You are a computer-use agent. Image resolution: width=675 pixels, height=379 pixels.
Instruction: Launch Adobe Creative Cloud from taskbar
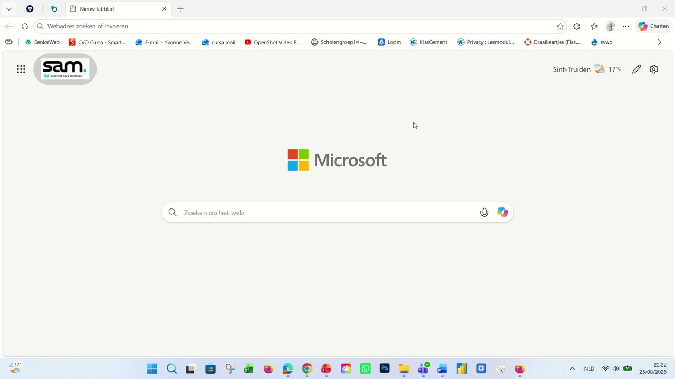(x=346, y=368)
